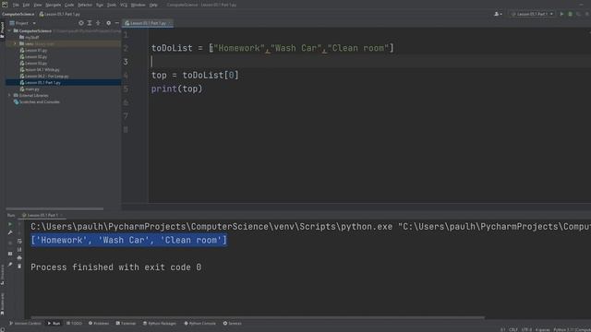Click ComputerScience breadcrumb in navigation bar
This screenshot has height=332, width=591.
click(18, 14)
